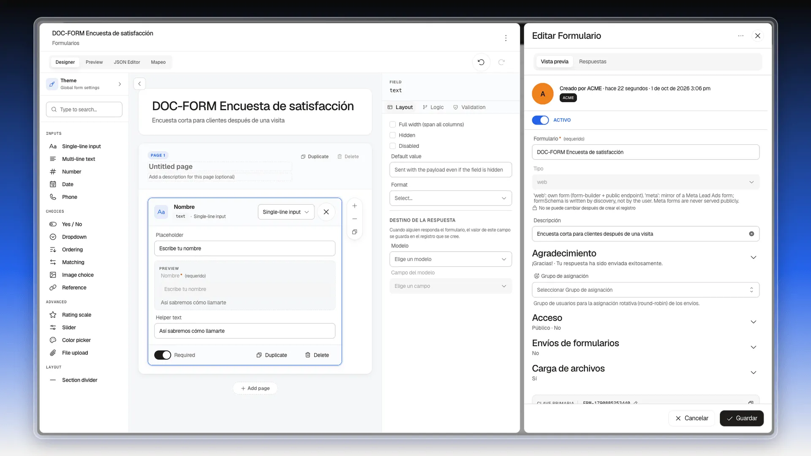811x456 pixels.
Task: Check Full width (span all columns)
Action: coord(392,125)
